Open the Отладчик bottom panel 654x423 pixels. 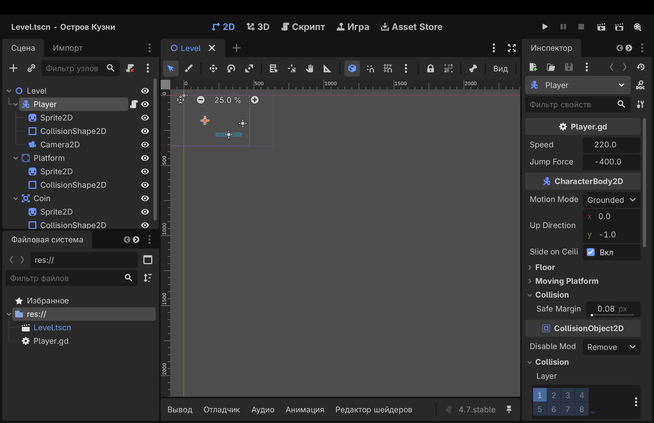(222, 410)
